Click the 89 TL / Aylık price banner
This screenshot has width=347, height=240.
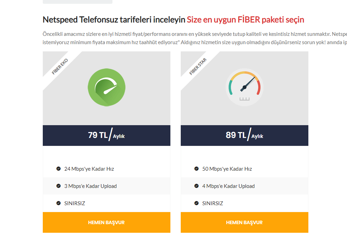point(245,136)
